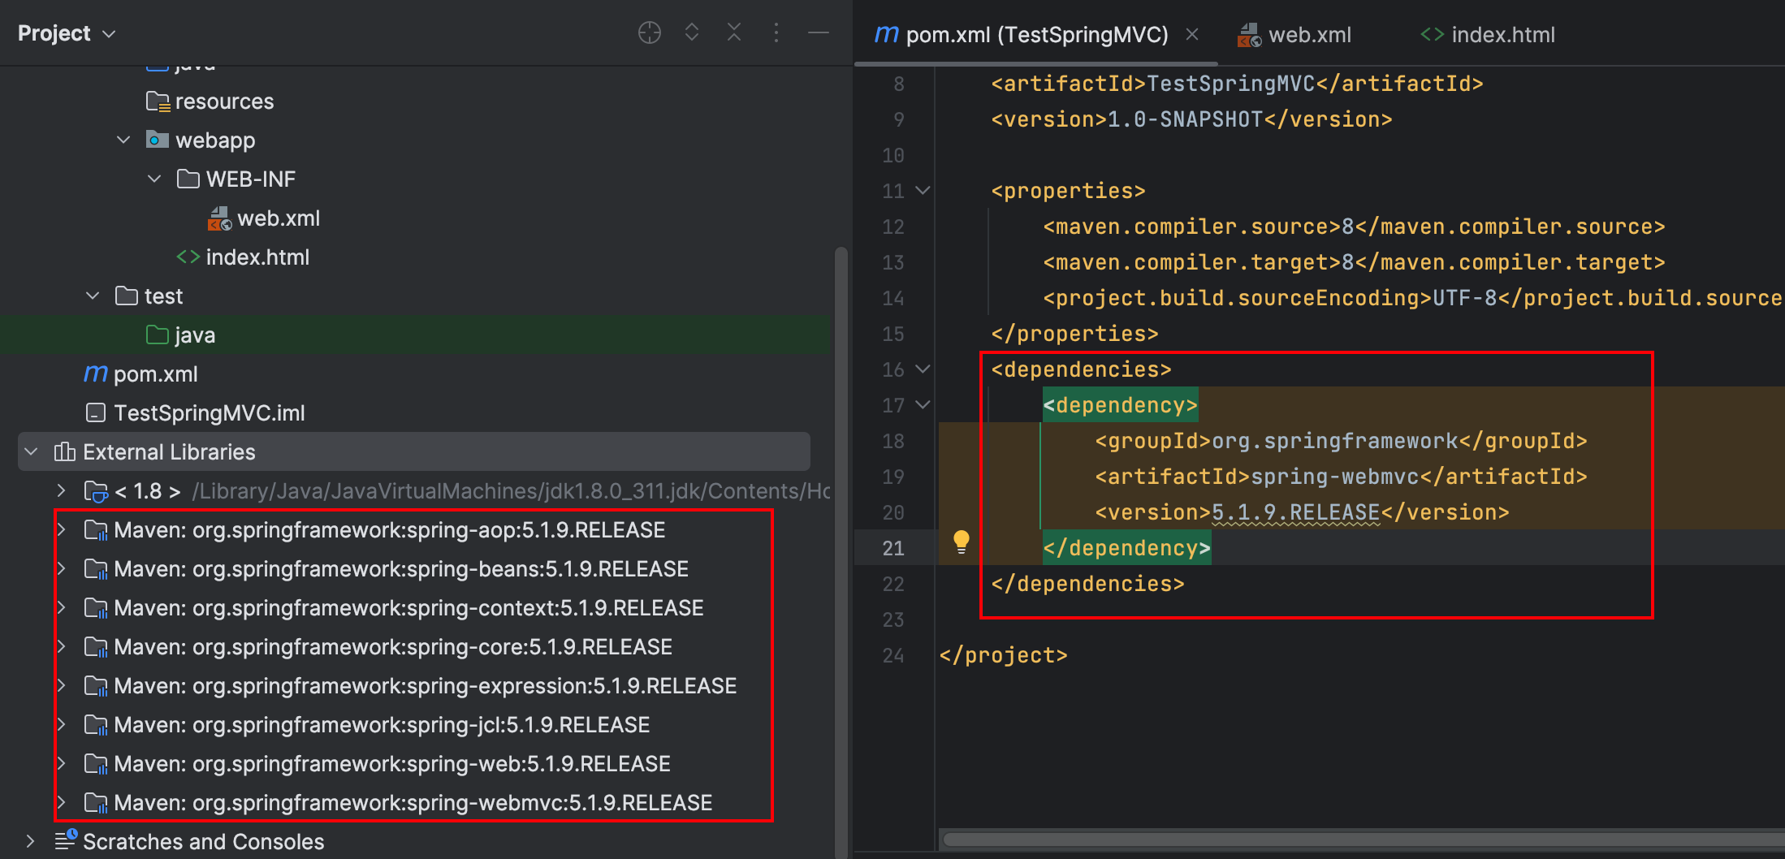Click the External Libraries icon
Image resolution: width=1785 pixels, height=859 pixels.
[65, 451]
